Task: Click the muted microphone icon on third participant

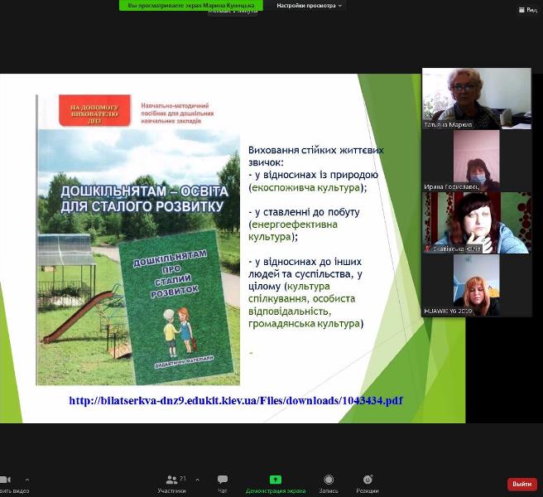Action: click(x=427, y=248)
